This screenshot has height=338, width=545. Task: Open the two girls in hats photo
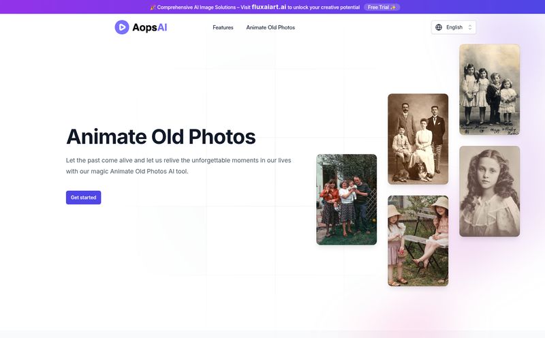pyautogui.click(x=418, y=241)
